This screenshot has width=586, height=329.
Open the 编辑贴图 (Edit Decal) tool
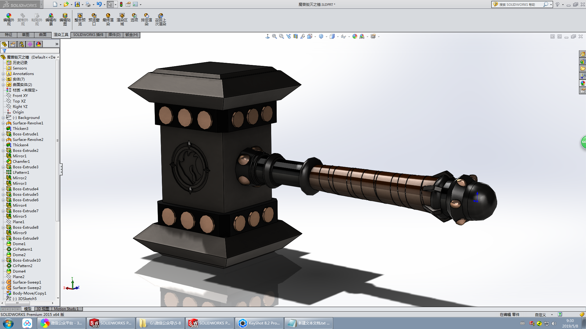pyautogui.click(x=65, y=19)
